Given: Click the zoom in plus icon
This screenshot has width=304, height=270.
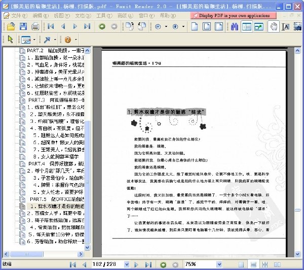Looking at the screenshot, I should tap(175, 26).
